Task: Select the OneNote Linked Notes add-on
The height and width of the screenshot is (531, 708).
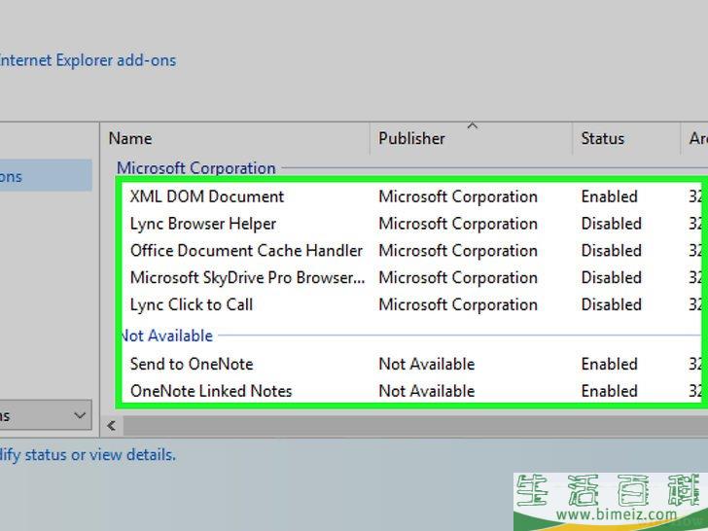Action: [x=211, y=391]
